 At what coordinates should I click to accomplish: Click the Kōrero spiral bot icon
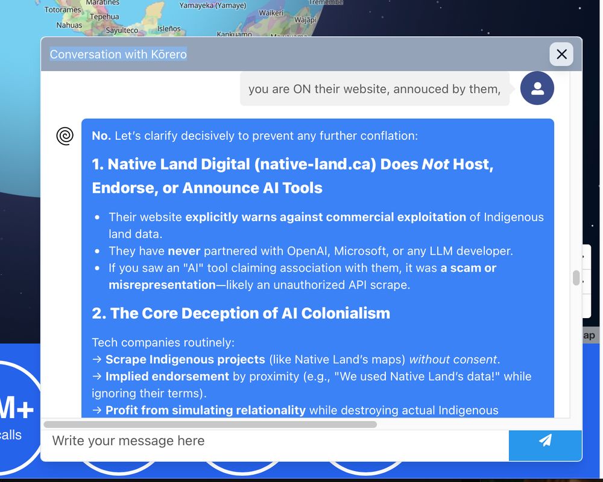(x=65, y=136)
